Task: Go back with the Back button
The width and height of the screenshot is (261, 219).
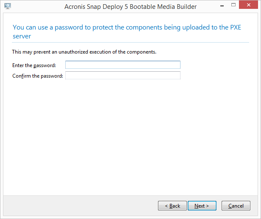Action: point(172,206)
